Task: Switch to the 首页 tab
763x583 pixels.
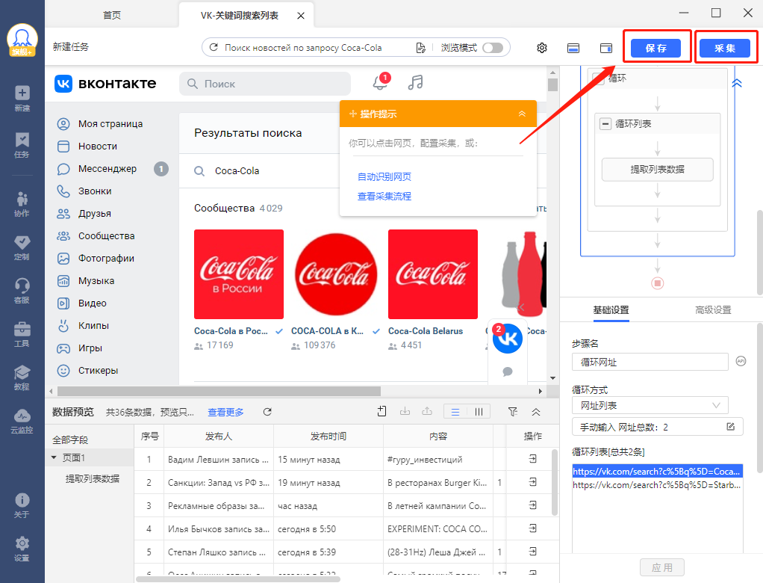Action: tap(112, 15)
